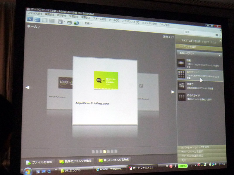Click the Print icon in the toolbar

pos(69,22)
